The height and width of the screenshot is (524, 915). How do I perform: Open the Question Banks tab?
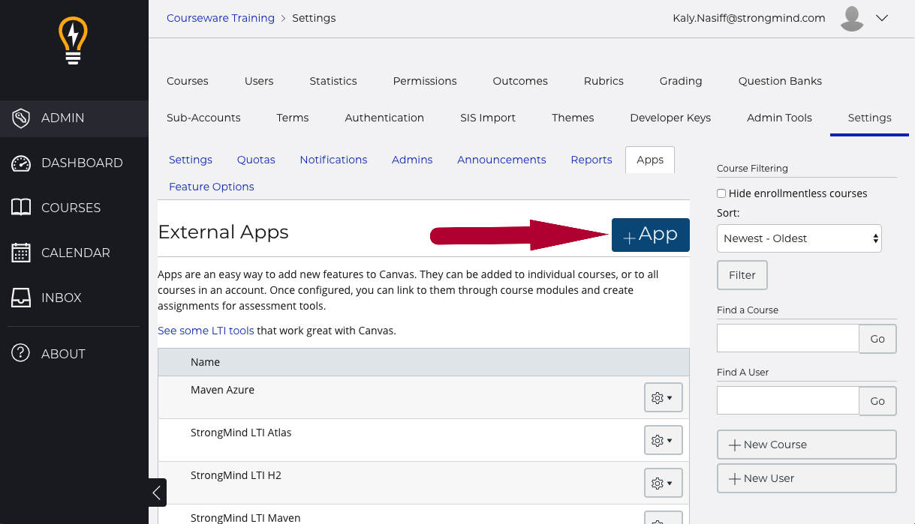click(x=780, y=81)
